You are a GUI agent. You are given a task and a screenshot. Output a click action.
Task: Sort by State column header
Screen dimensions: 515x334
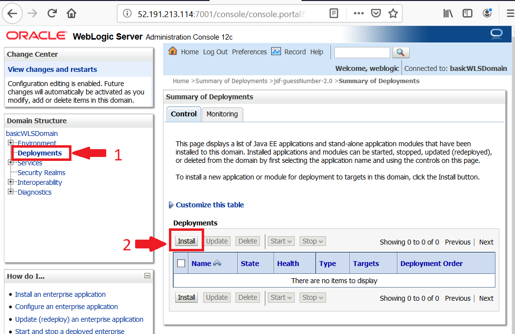pyautogui.click(x=250, y=264)
